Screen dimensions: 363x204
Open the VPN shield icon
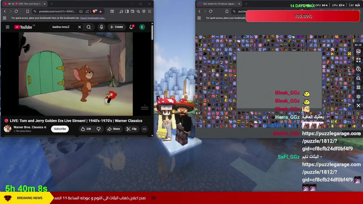(x=144, y=11)
